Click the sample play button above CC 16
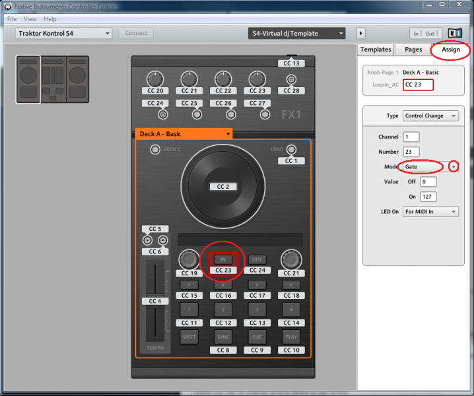 click(223, 284)
